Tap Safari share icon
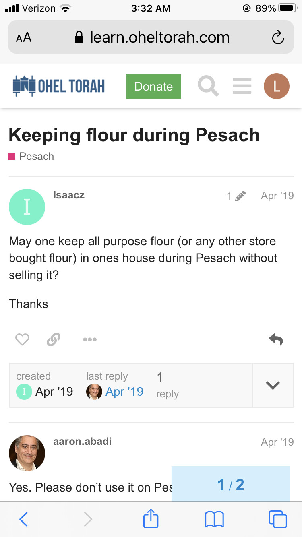The width and height of the screenshot is (302, 537). point(151,519)
